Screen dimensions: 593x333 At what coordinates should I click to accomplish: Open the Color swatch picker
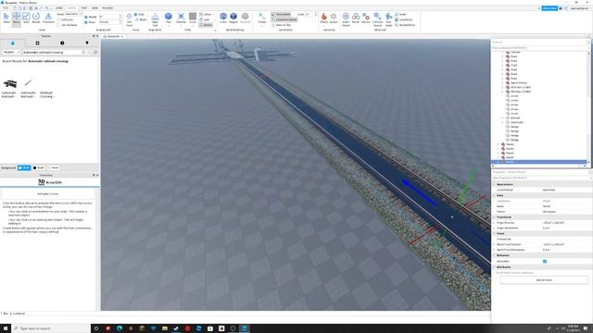(x=193, y=18)
